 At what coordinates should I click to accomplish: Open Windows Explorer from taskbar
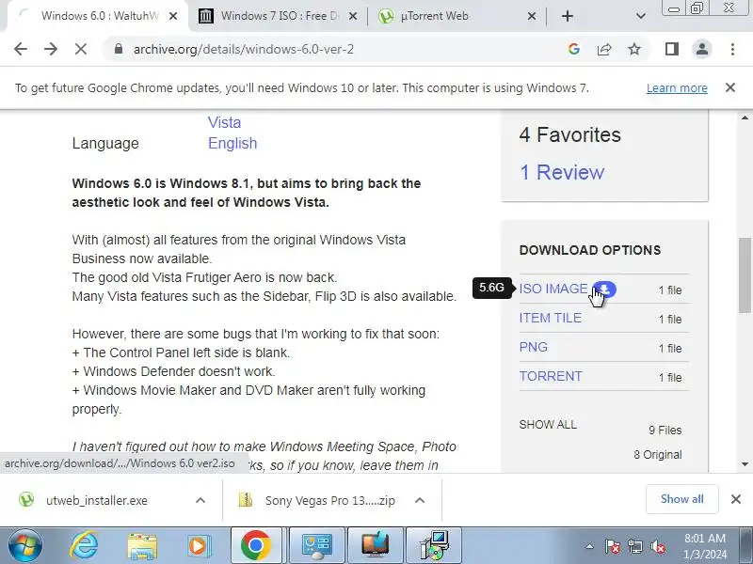pyautogui.click(x=142, y=546)
